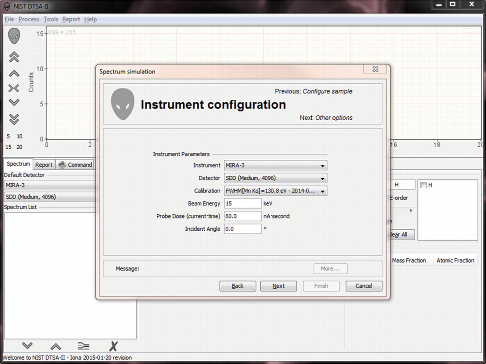Screen dimensions: 486x364
Task: Open SDD (Medium, 4096) combo in main window
Action: (50, 197)
